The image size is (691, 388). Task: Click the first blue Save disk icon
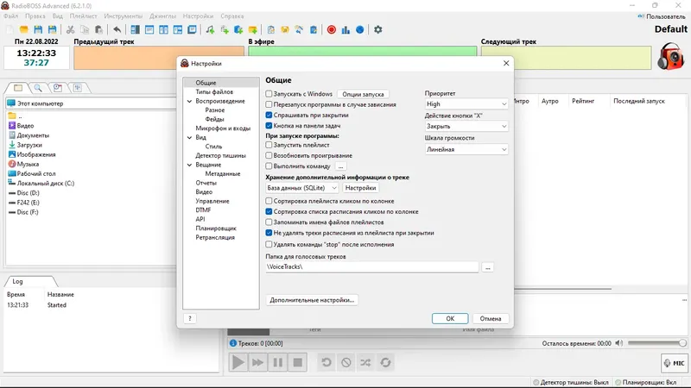coord(38,29)
